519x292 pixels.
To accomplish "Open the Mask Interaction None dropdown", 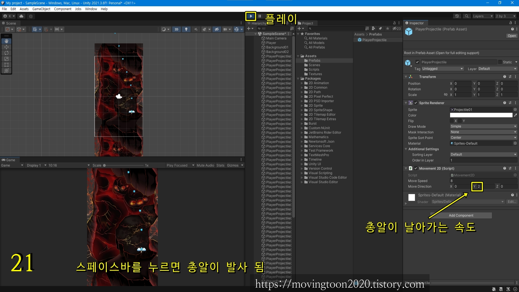I will (484, 132).
